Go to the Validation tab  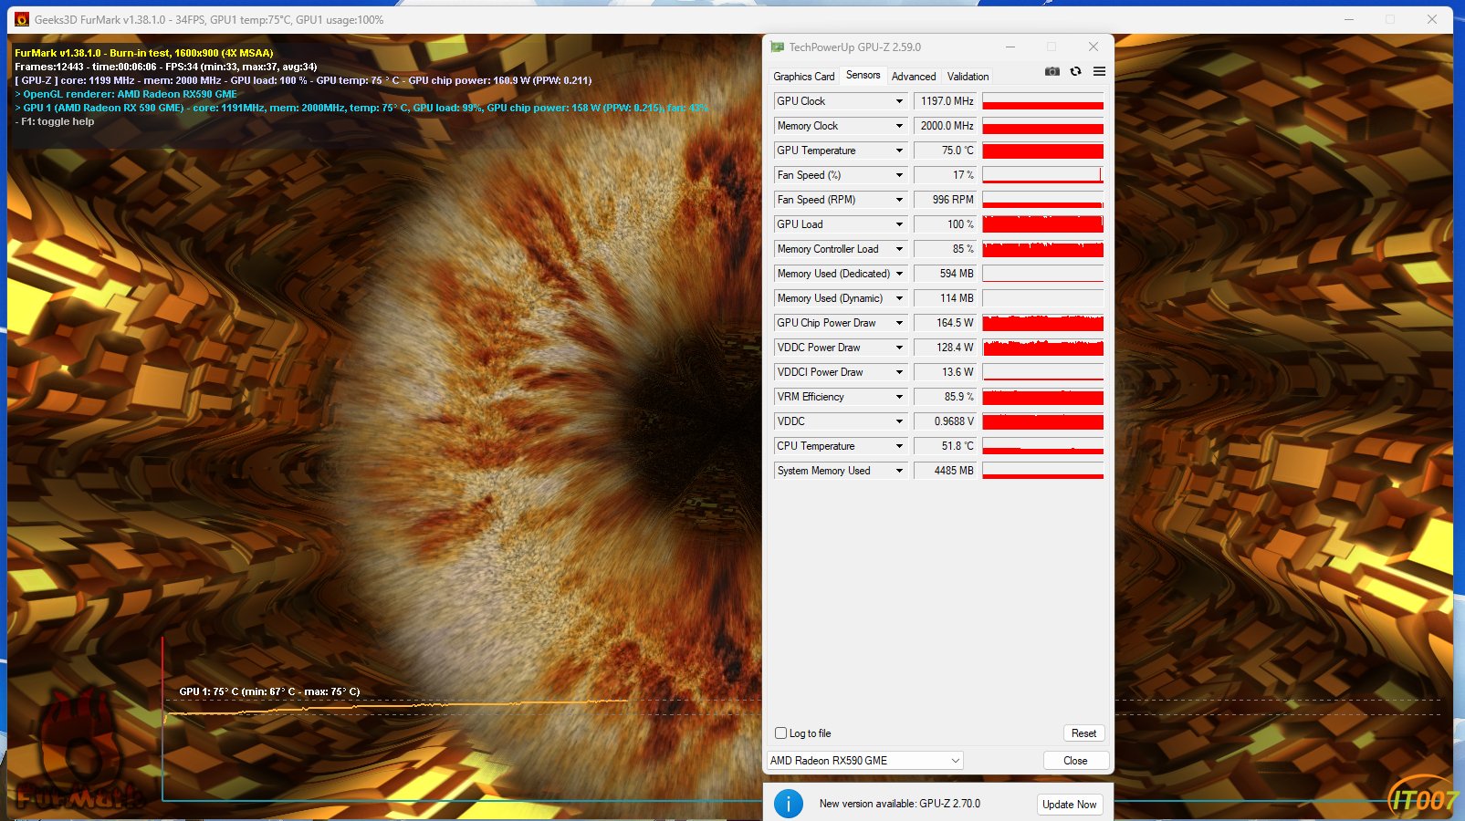pyautogui.click(x=968, y=77)
